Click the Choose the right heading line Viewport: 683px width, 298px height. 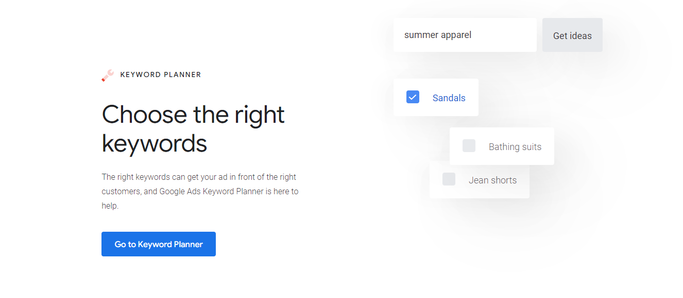pos(193,114)
